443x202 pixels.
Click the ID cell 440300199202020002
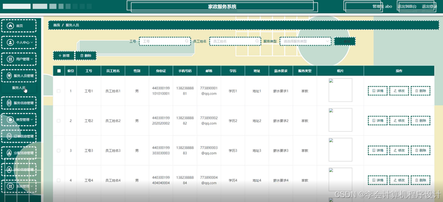[x=161, y=120]
